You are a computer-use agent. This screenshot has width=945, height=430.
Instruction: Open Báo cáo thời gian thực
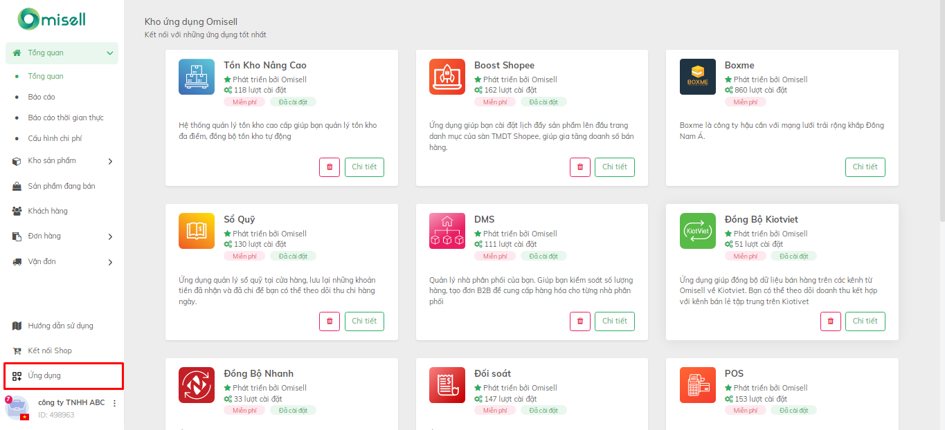coord(66,118)
